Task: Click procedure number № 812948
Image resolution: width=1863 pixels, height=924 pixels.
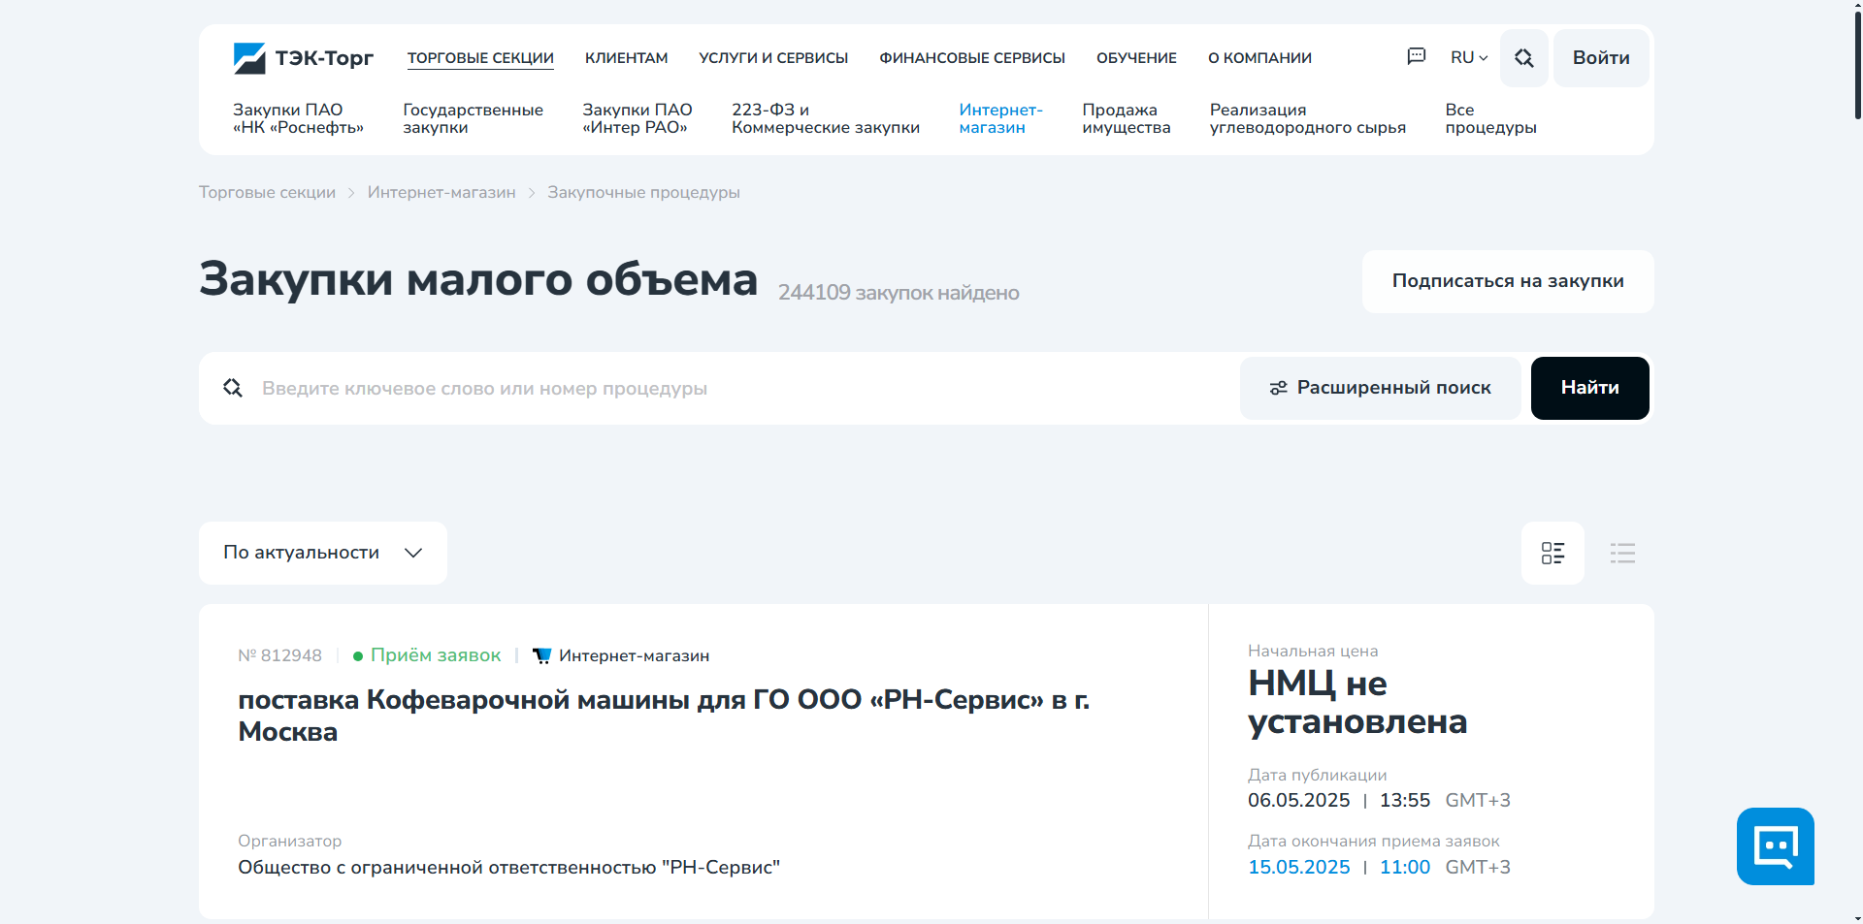Action: (279, 656)
